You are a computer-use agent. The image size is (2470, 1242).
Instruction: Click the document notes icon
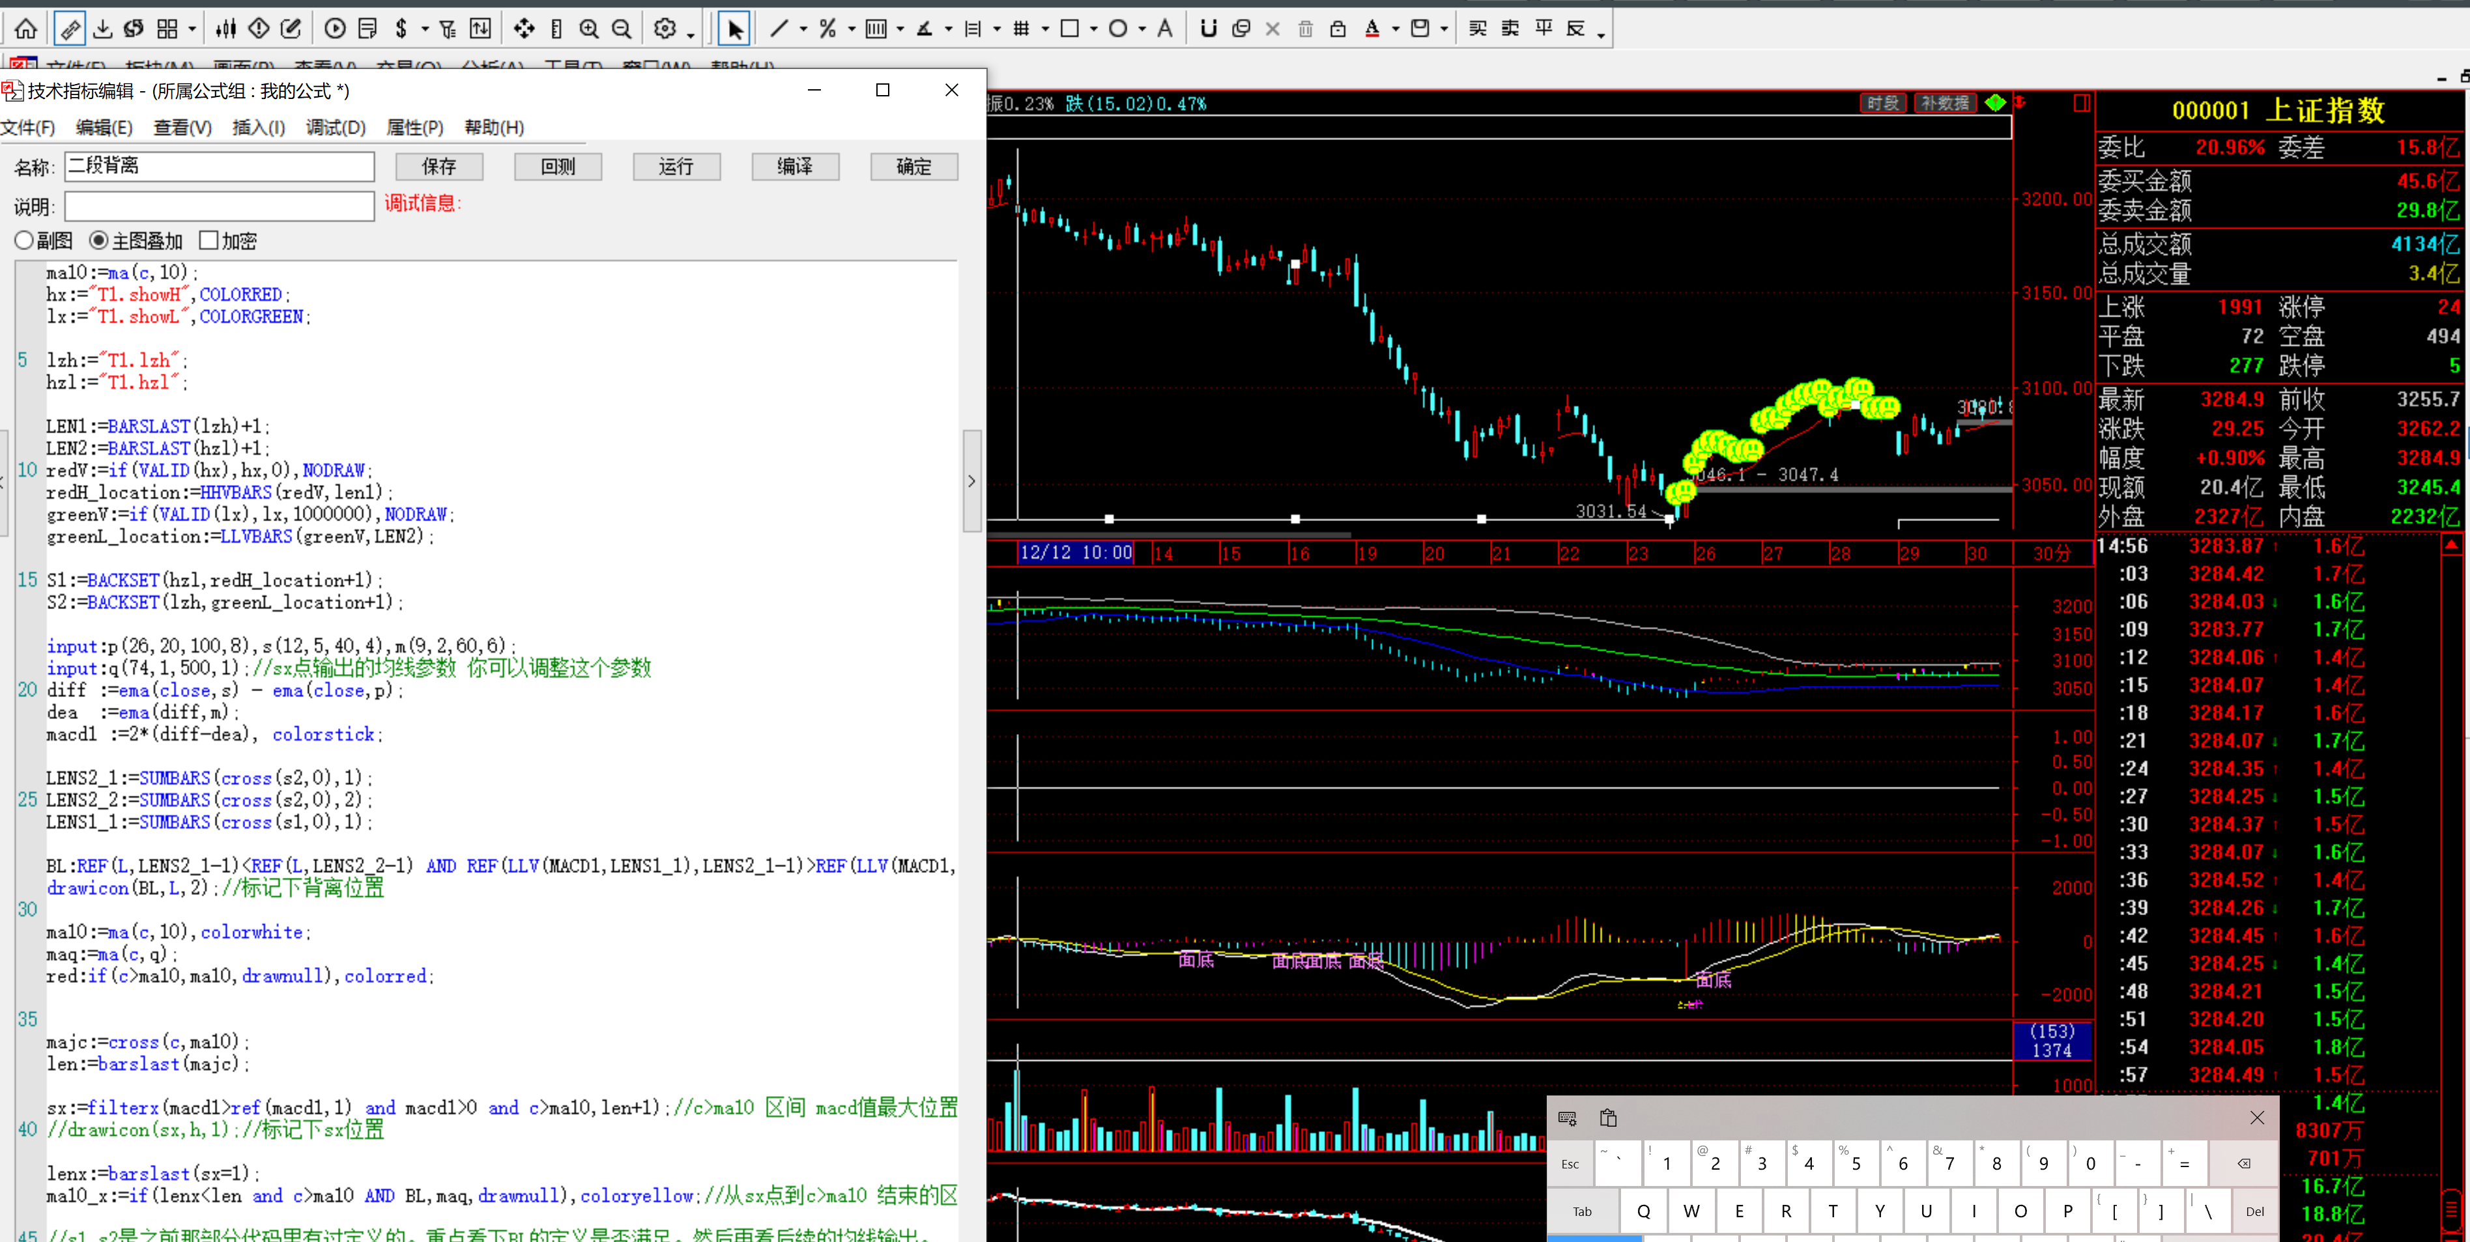(x=367, y=29)
